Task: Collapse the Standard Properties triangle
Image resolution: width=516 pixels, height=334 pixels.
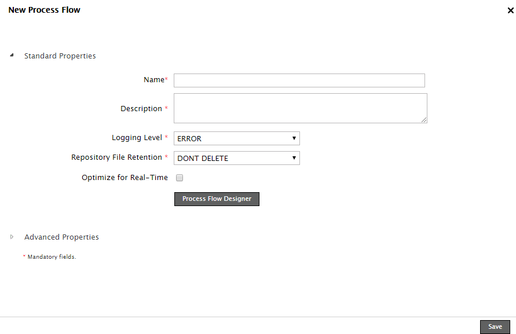Action: coord(12,56)
